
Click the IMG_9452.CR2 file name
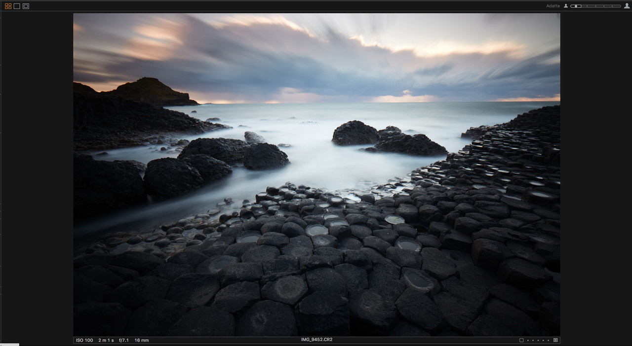pyautogui.click(x=316, y=340)
